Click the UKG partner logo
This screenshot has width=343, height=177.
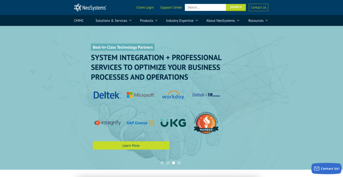tap(173, 123)
